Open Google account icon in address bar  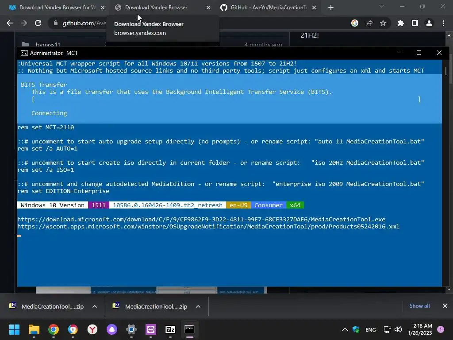coord(355,23)
